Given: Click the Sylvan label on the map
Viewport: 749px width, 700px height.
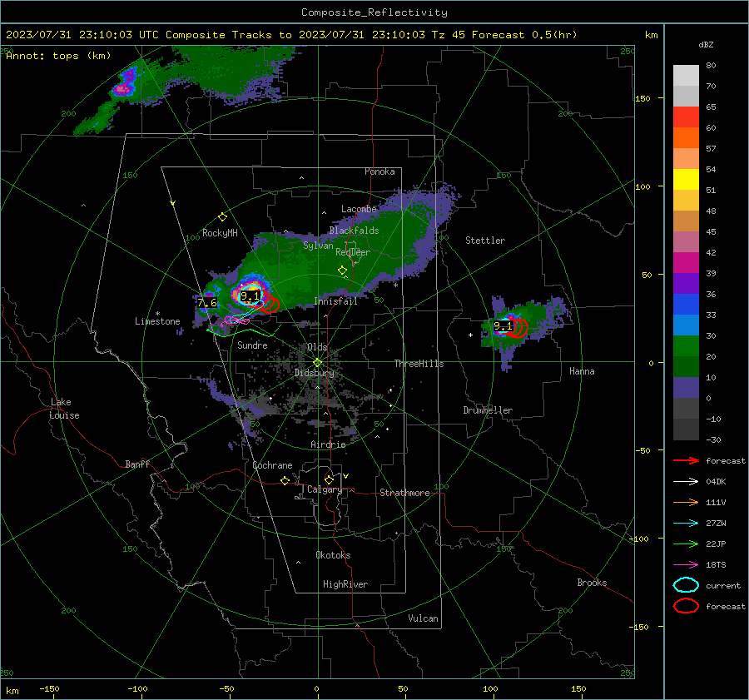Looking at the screenshot, I should coord(318,246).
